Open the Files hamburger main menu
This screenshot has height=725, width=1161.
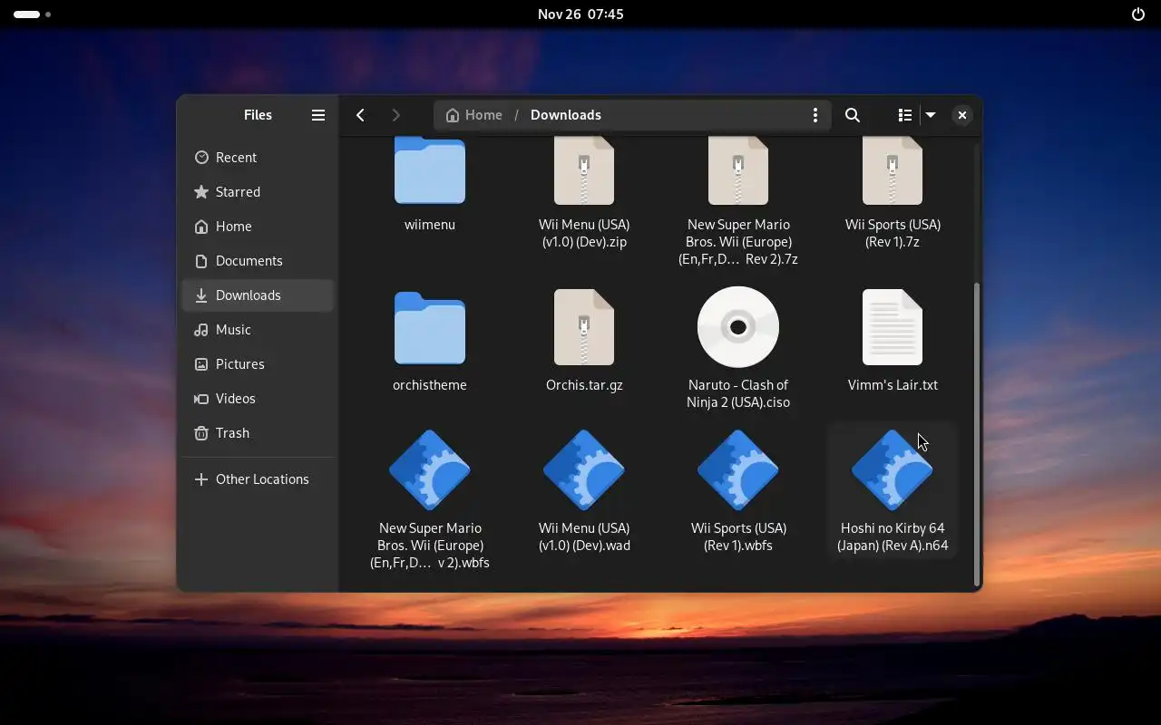[x=318, y=115]
